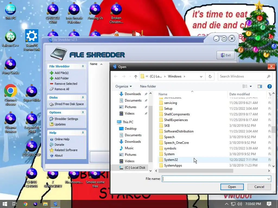
Task: Refresh the folder view in Open dialog
Action: pos(210,76)
